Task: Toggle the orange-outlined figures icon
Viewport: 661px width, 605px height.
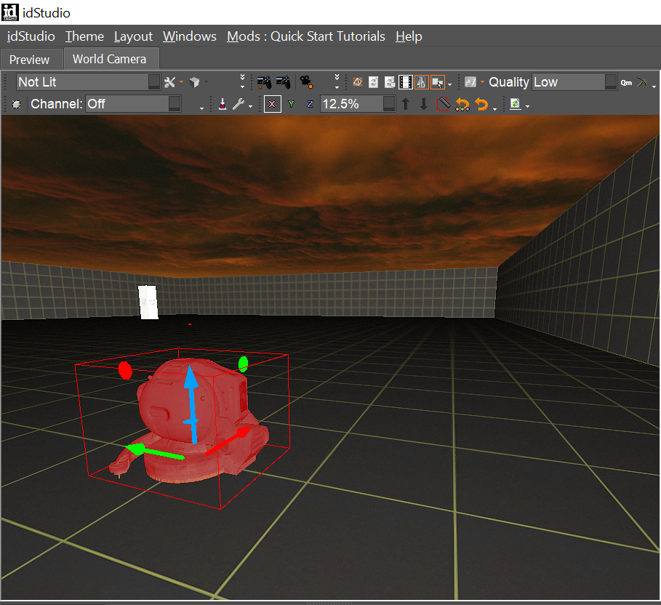Action: coord(422,82)
